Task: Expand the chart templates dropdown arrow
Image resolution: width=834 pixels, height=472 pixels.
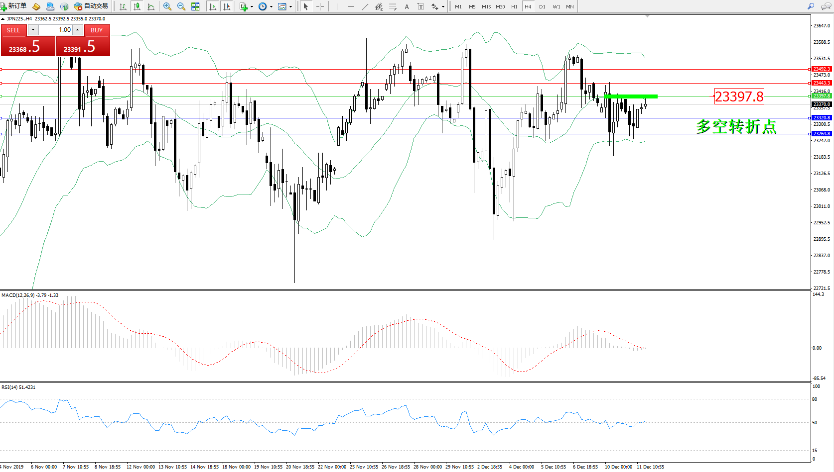Action: [290, 7]
